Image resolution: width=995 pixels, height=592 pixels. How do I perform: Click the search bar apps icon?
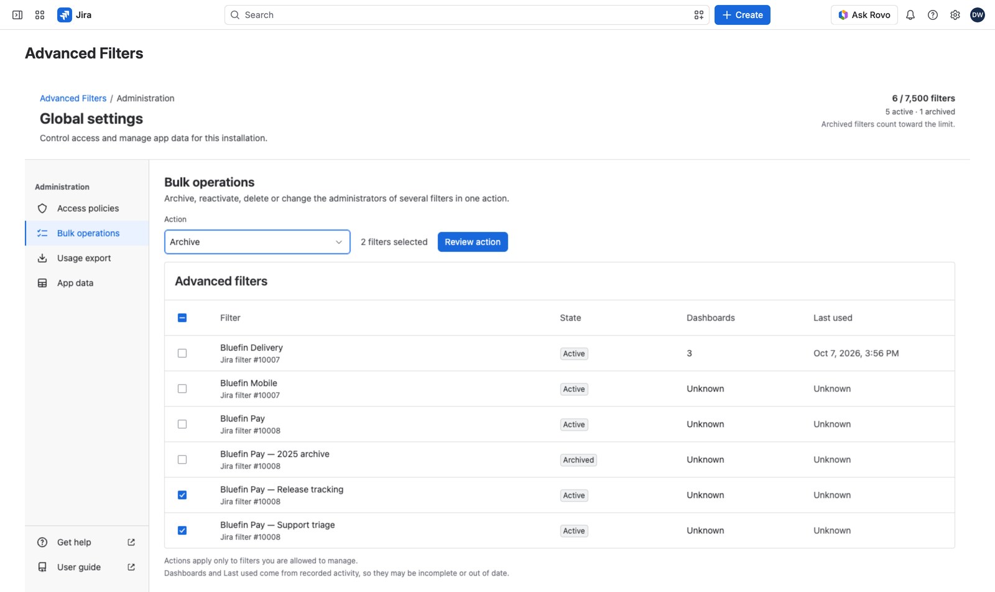point(699,15)
